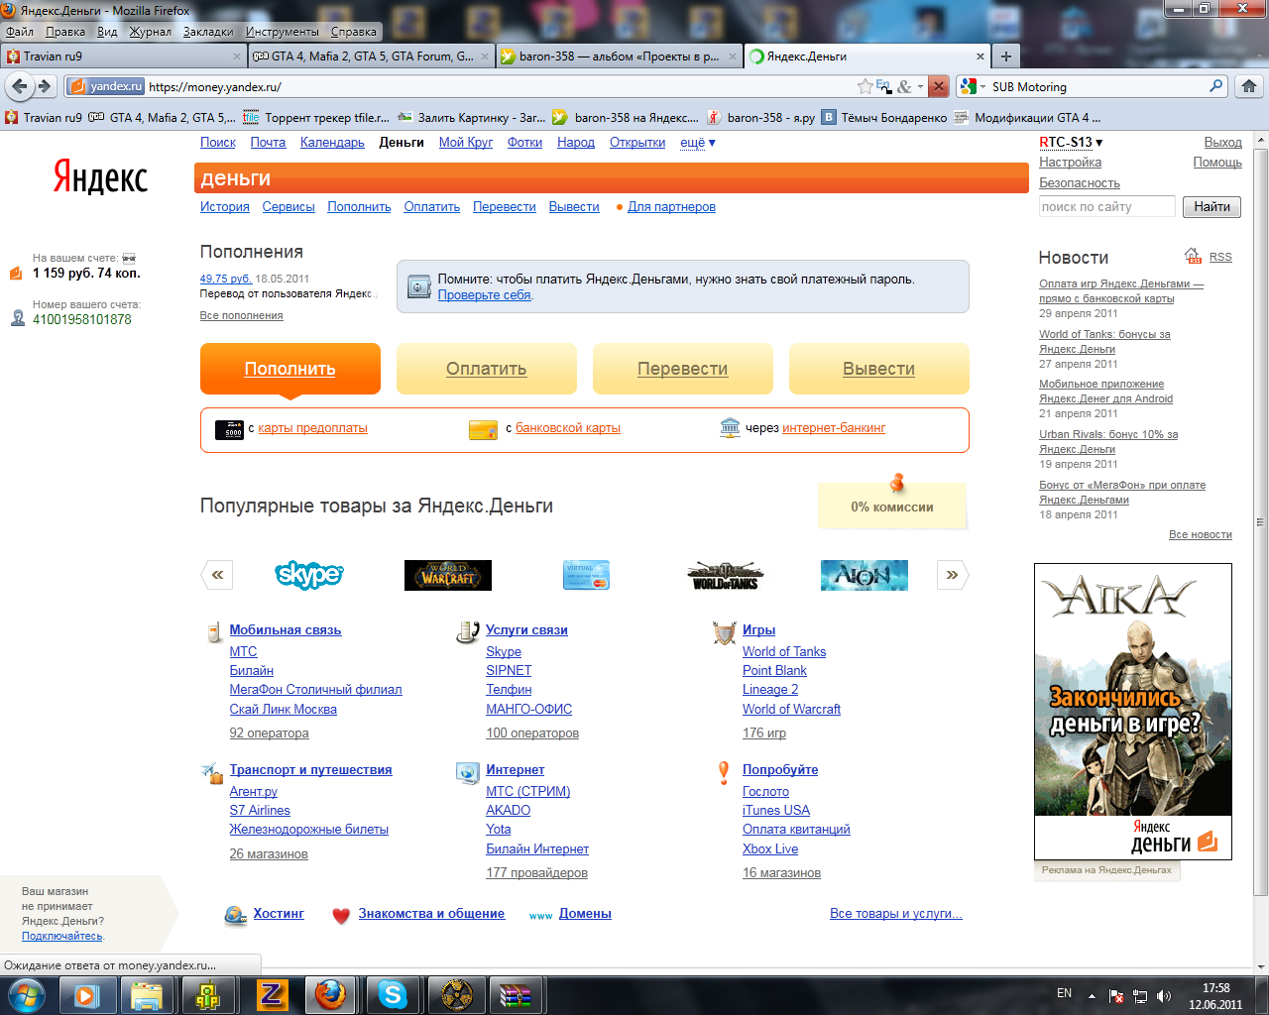Open the интернет-банкинг link
1269x1015 pixels.
[834, 428]
